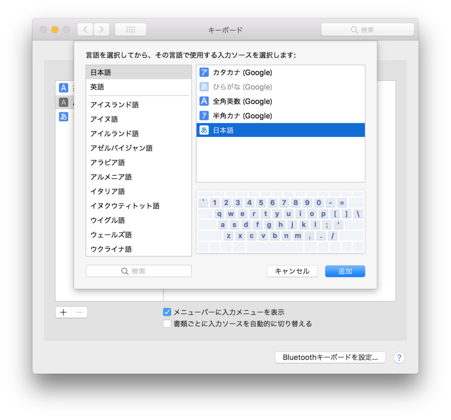Uncheck the input menu visibility option
This screenshot has height=420, width=451.
(167, 312)
